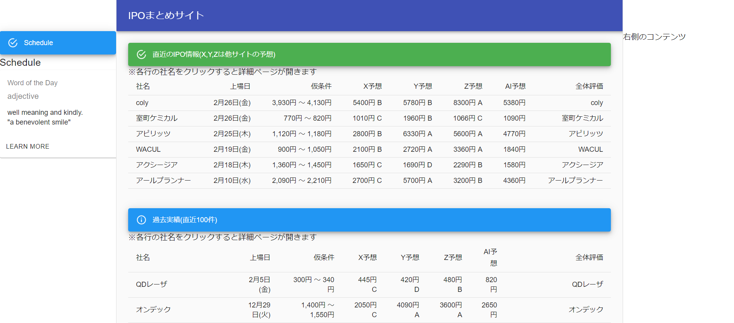The height and width of the screenshot is (323, 734).
Task: Open the アクシージア company in first column
Action: [x=157, y=165]
